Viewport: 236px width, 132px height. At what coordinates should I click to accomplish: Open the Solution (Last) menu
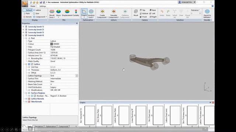tap(91, 14)
